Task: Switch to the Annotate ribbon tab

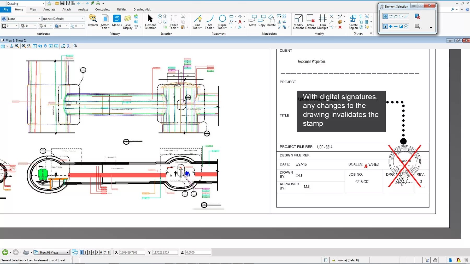Action: click(49, 9)
